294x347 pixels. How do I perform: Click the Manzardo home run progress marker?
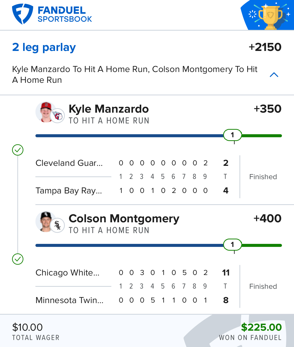click(x=232, y=135)
